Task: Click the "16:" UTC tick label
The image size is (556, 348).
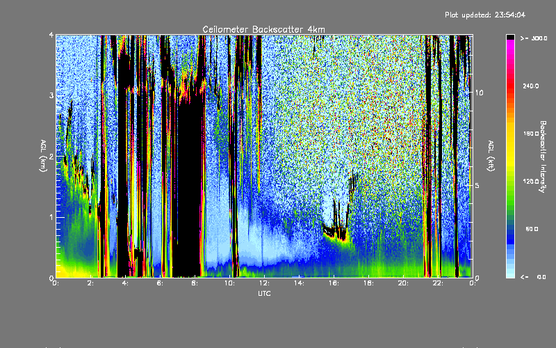Action: click(x=334, y=283)
